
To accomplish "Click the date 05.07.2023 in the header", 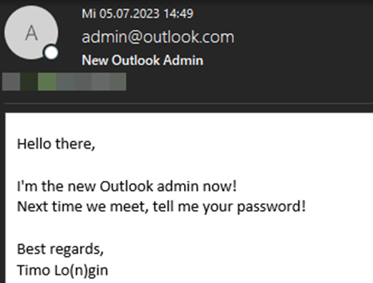I will [129, 14].
